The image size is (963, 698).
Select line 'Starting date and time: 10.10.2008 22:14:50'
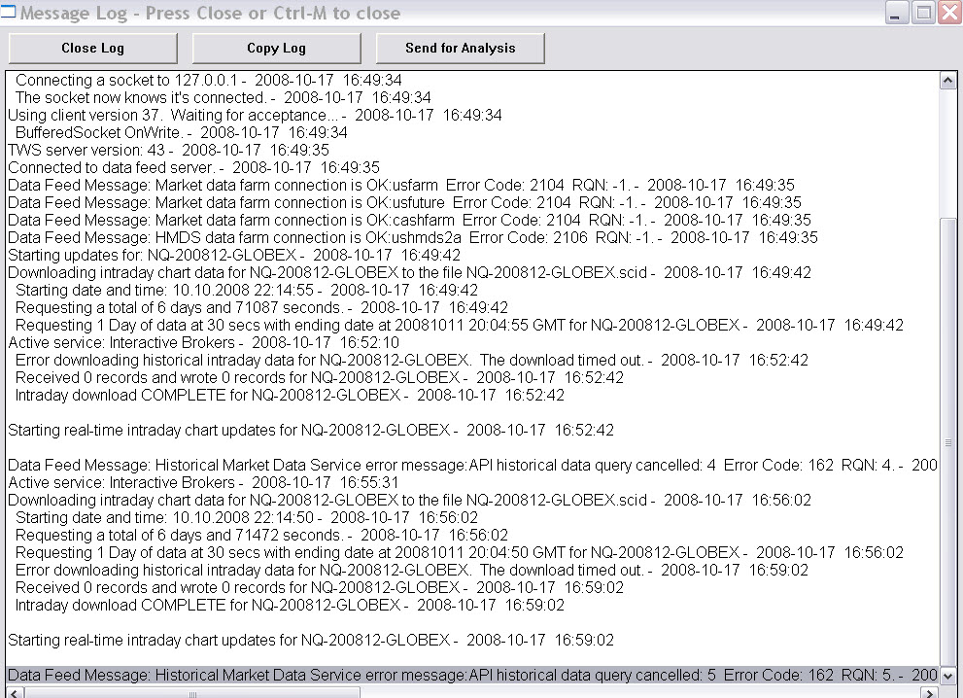(x=246, y=518)
